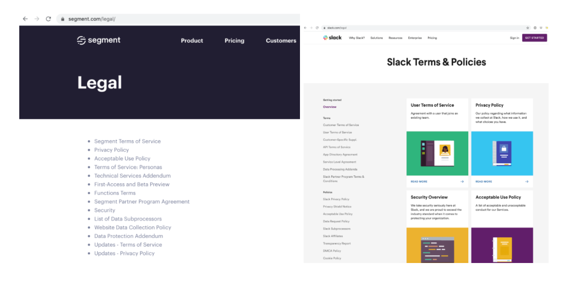
Task: Click Sign in on Slack
Action: coord(515,38)
